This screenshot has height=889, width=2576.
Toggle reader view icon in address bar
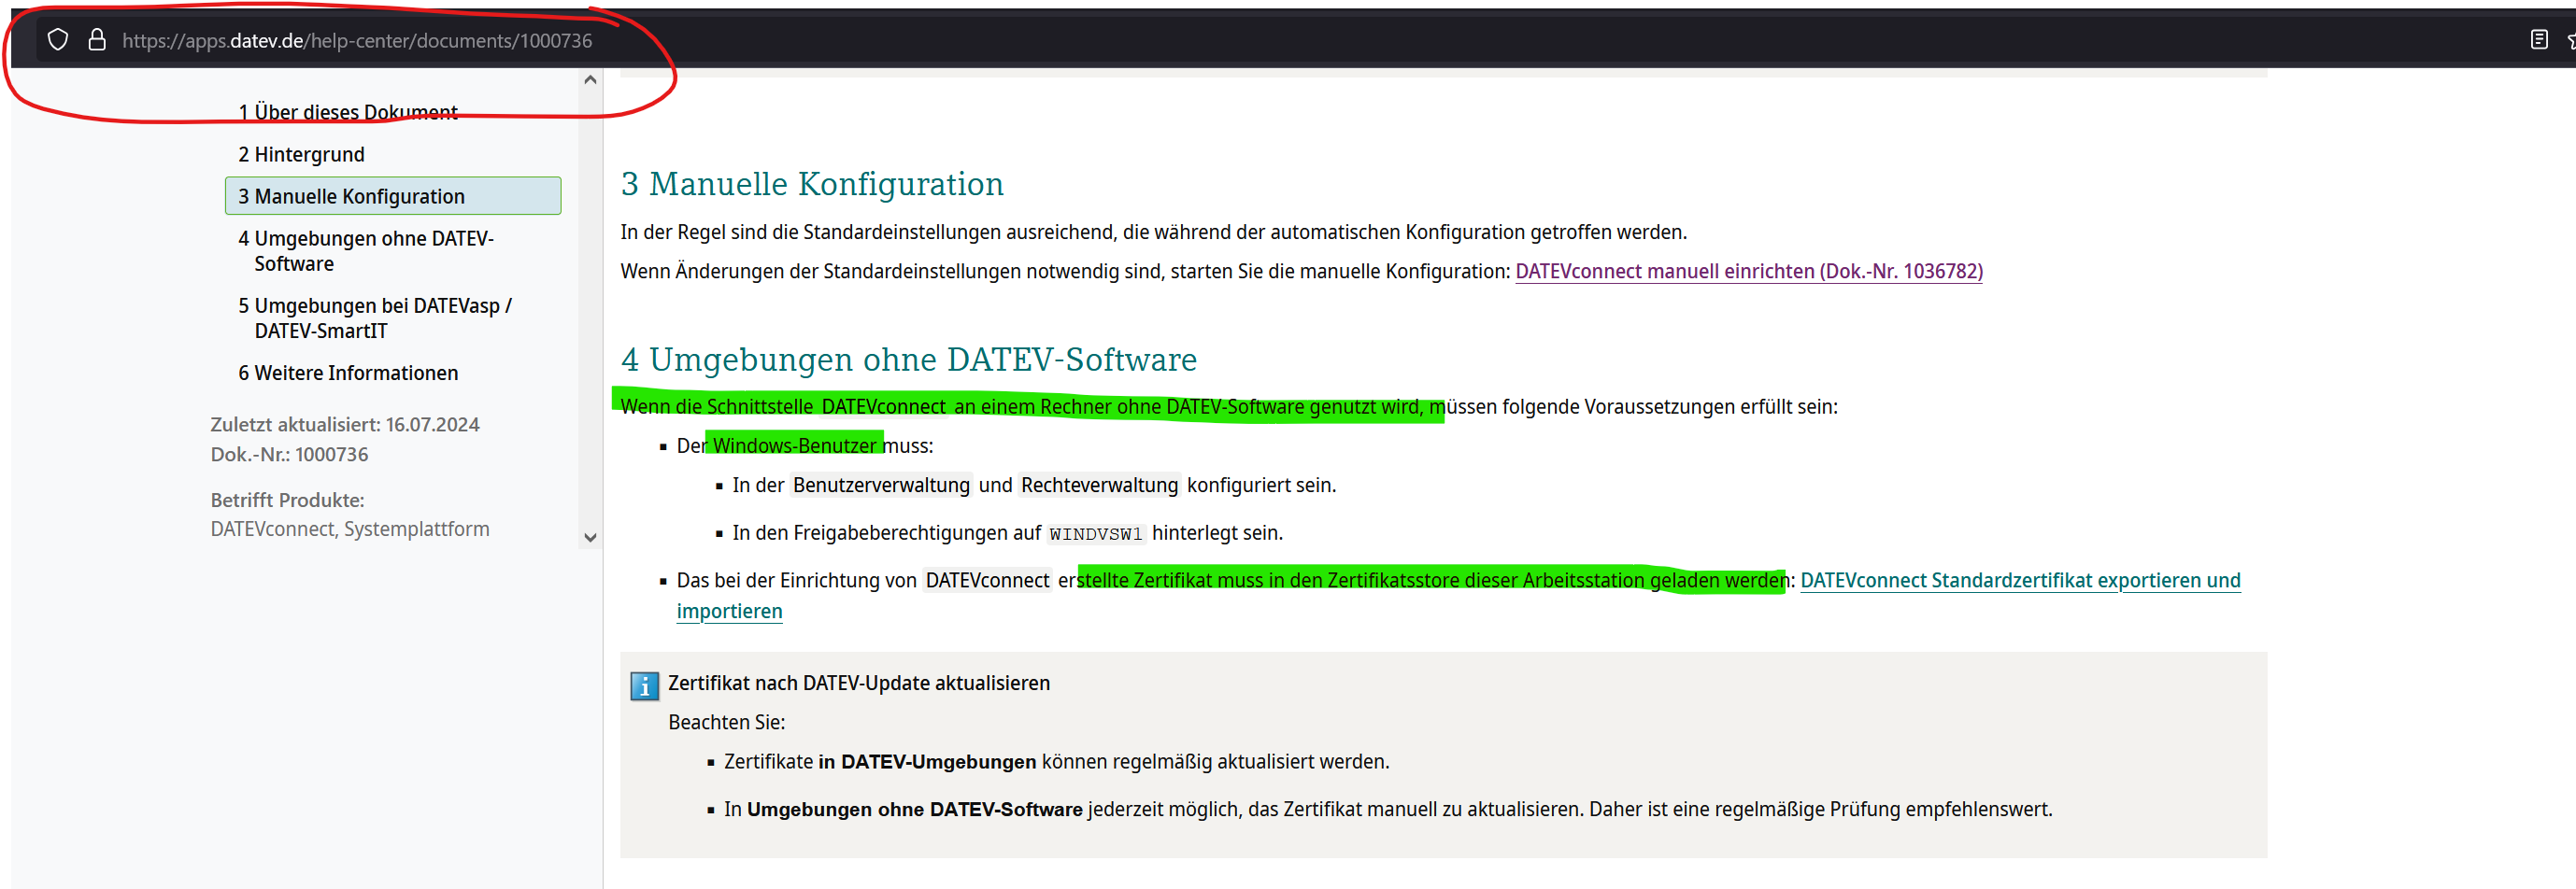2538,40
